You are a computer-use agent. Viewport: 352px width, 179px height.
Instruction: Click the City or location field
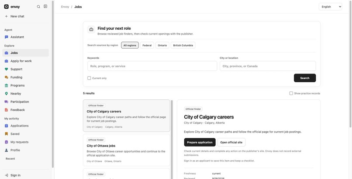(268, 66)
